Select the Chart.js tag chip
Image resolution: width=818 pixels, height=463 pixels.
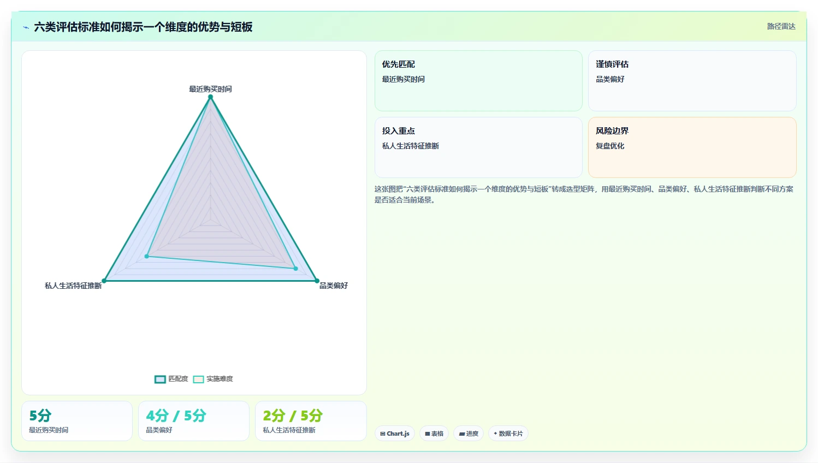click(395, 434)
